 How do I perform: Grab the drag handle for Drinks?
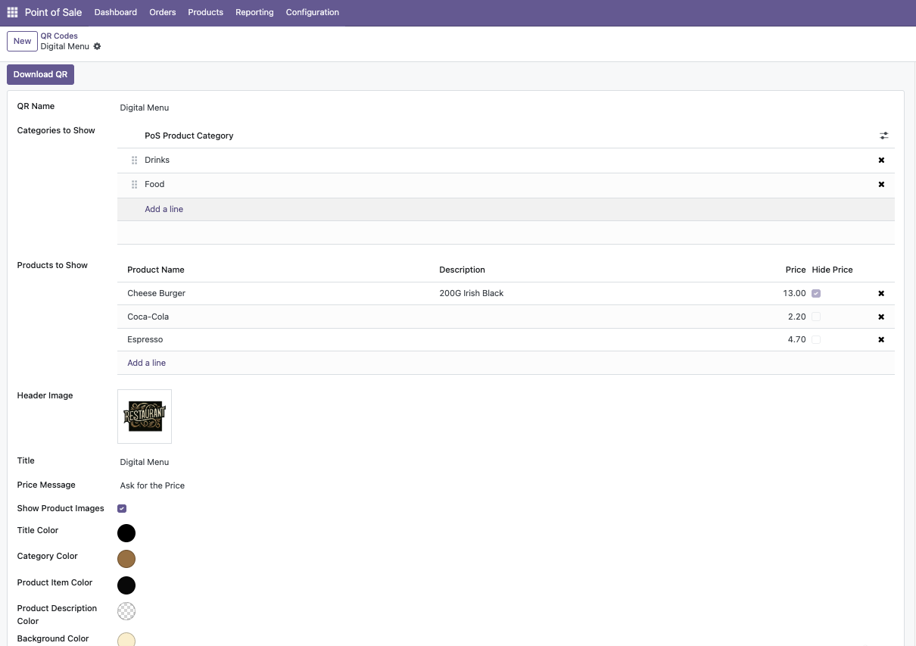point(135,160)
